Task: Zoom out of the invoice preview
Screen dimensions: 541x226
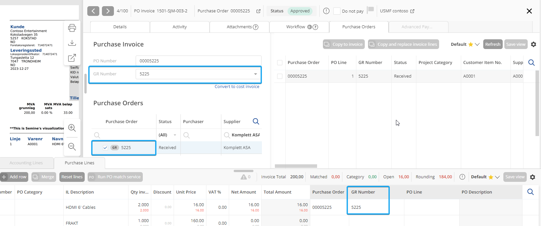Action: [72, 147]
